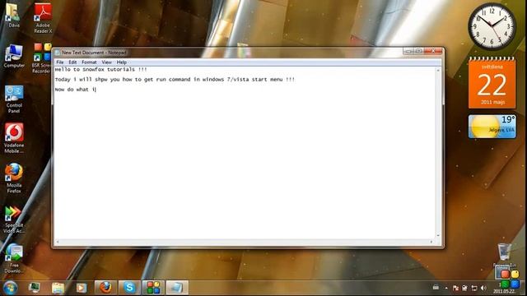The height and width of the screenshot is (296, 527).
Task: Minimize the Notepad window
Action: pos(408,51)
